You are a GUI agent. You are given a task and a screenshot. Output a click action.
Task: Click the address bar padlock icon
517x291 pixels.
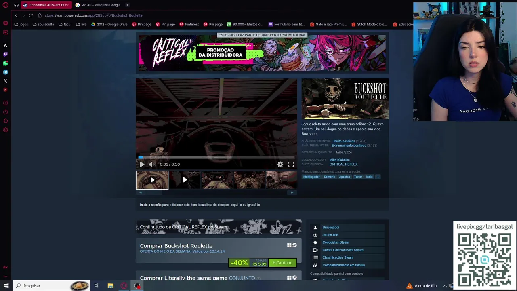pyautogui.click(x=40, y=15)
